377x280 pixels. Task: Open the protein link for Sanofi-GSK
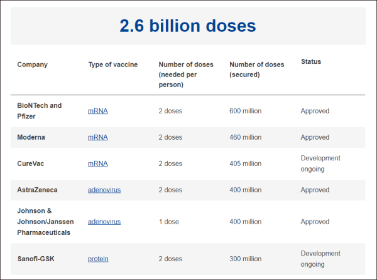click(x=97, y=259)
